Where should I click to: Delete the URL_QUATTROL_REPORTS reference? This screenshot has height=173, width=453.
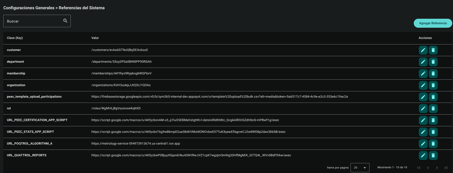[433, 156]
